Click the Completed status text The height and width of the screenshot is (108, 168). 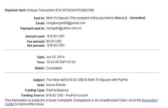(54, 68)
